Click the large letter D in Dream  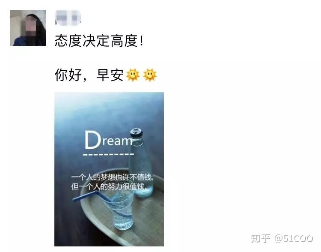coord(93,140)
